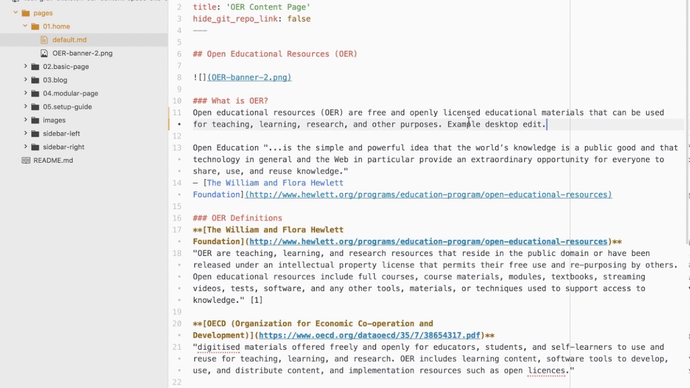Expand the 02.basic-page folder arrow
This screenshot has width=690, height=388.
coord(25,66)
